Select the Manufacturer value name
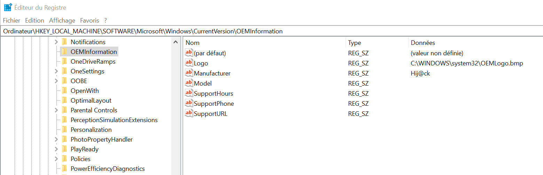 click(x=212, y=73)
